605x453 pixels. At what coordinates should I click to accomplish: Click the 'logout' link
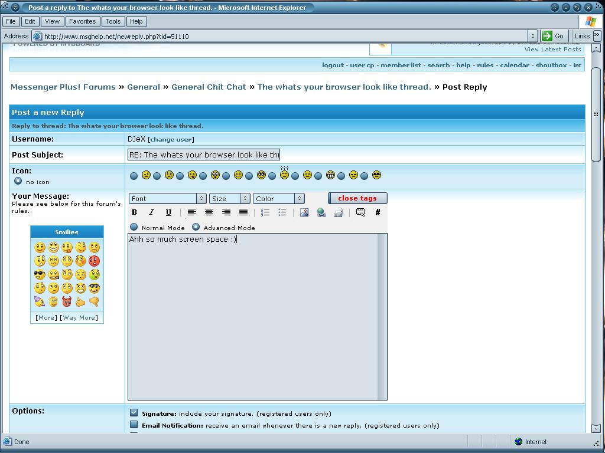333,65
